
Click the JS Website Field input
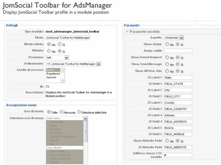[178, 147]
